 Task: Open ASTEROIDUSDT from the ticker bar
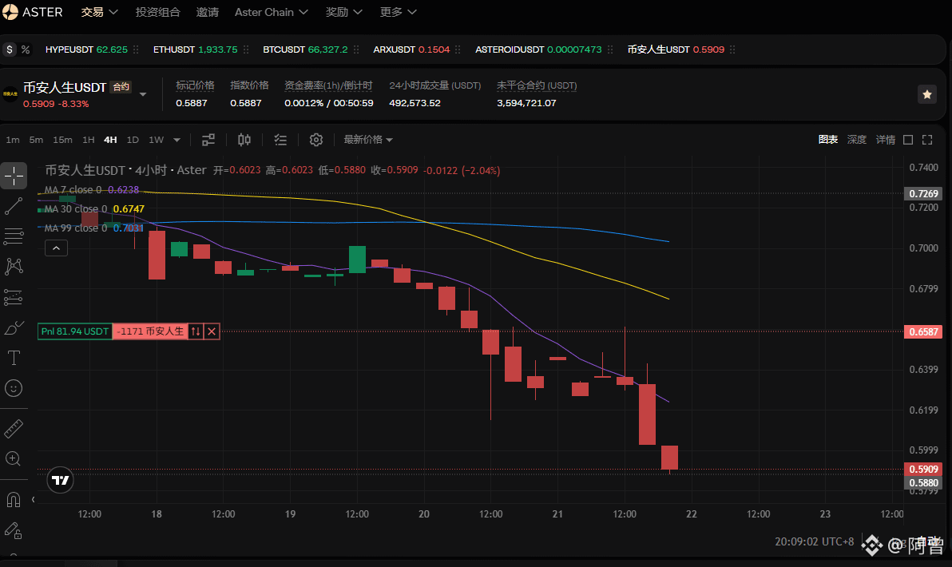tap(538, 50)
